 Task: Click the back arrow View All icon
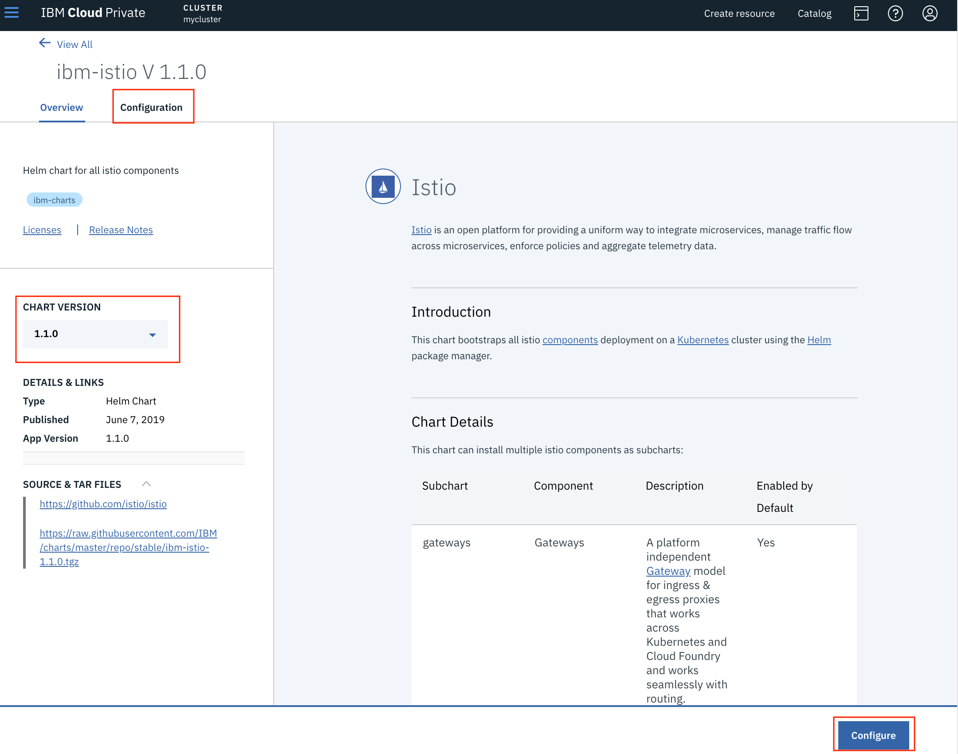44,43
